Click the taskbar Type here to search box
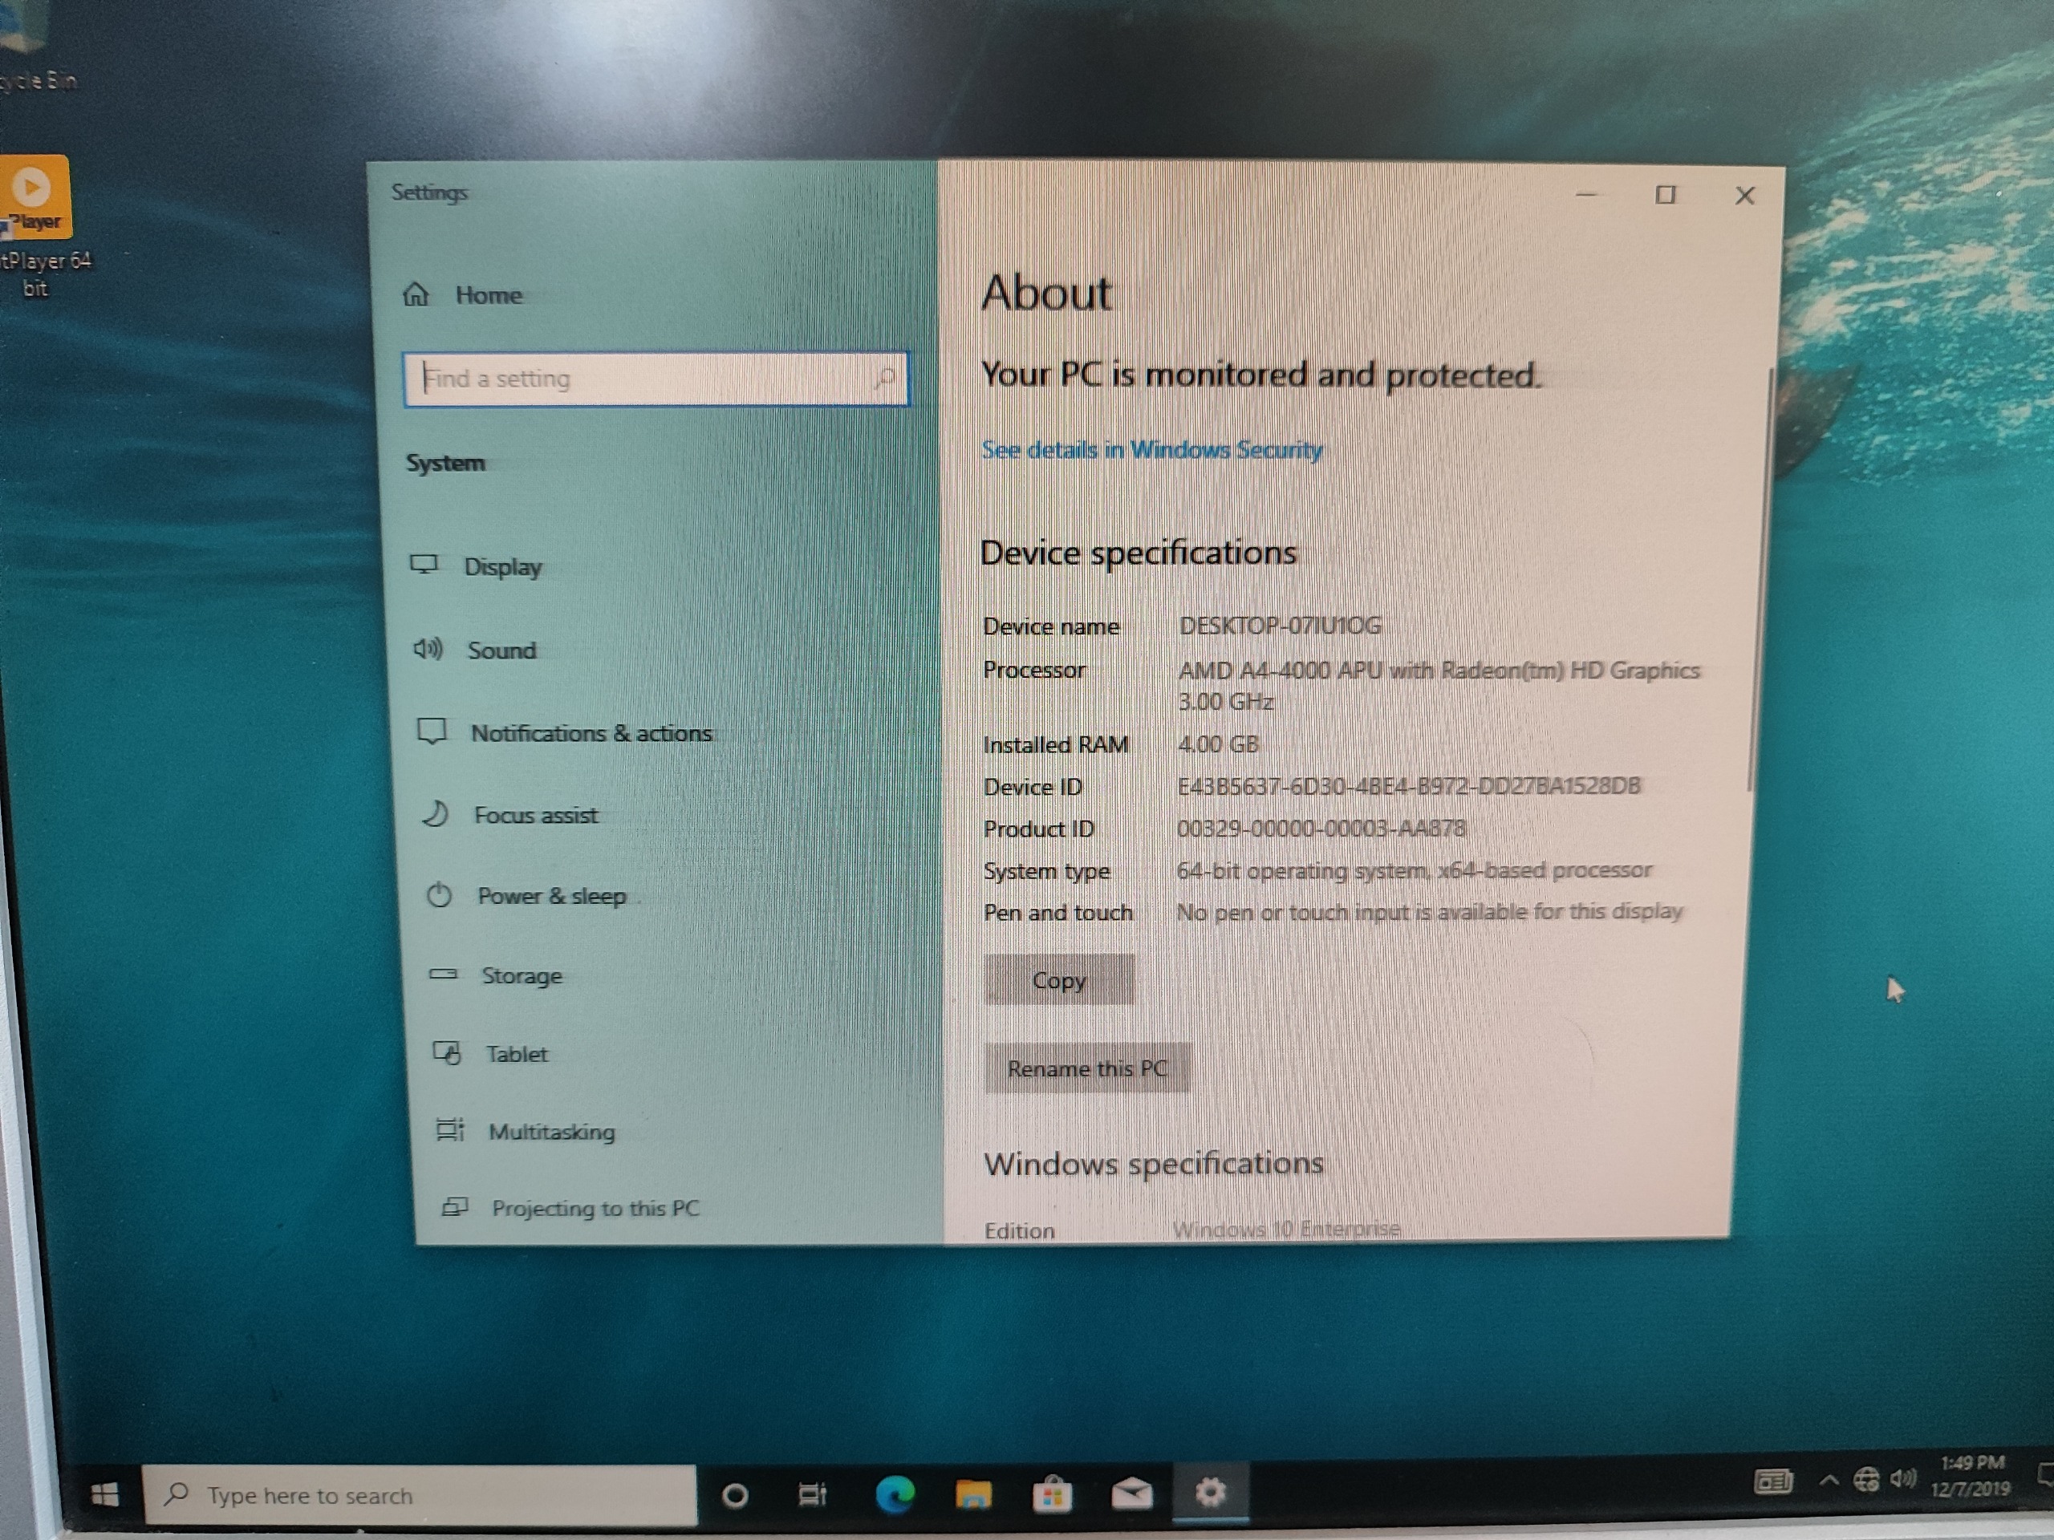This screenshot has height=1540, width=2054. [420, 1495]
